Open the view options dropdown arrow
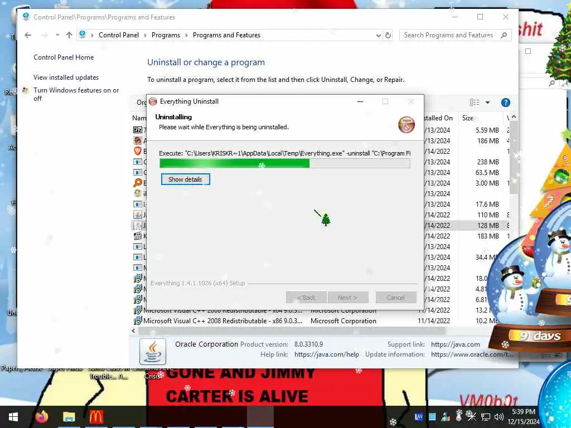Image resolution: width=571 pixels, height=428 pixels. point(487,103)
